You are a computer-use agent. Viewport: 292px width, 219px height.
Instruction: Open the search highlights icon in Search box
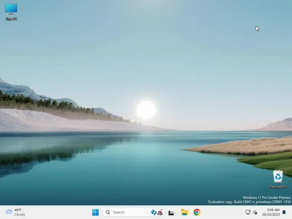[157, 212]
